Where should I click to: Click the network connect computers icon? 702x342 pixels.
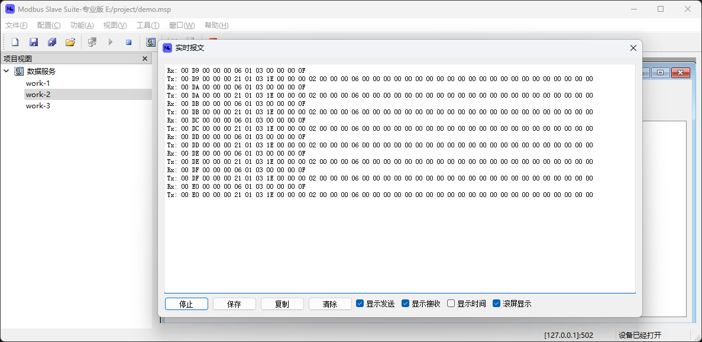point(92,42)
